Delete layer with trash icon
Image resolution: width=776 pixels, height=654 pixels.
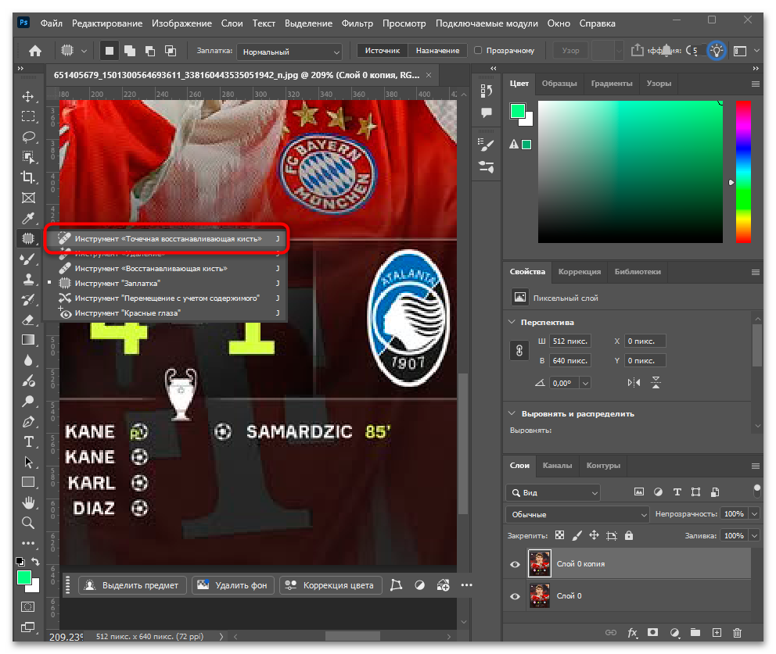737,632
